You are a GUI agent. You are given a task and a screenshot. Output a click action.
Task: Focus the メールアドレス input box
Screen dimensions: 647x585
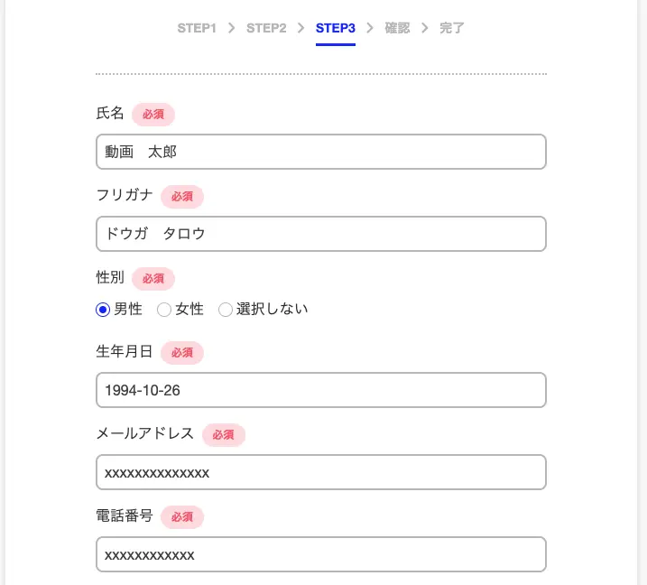pos(321,472)
